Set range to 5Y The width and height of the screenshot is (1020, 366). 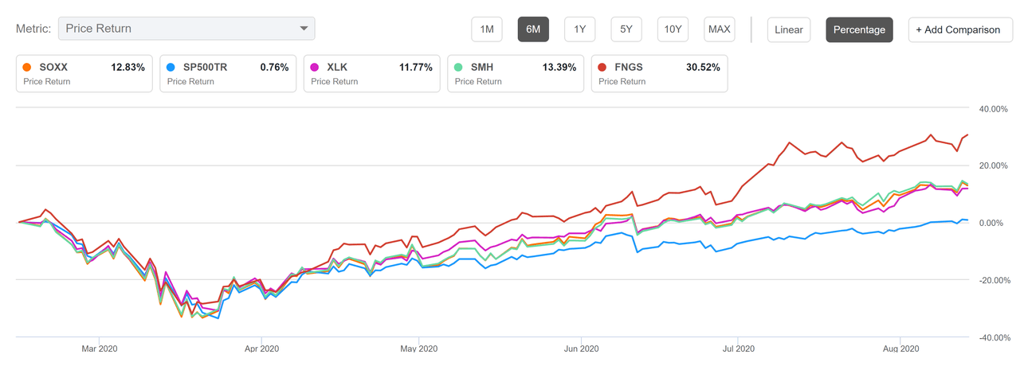coord(626,29)
